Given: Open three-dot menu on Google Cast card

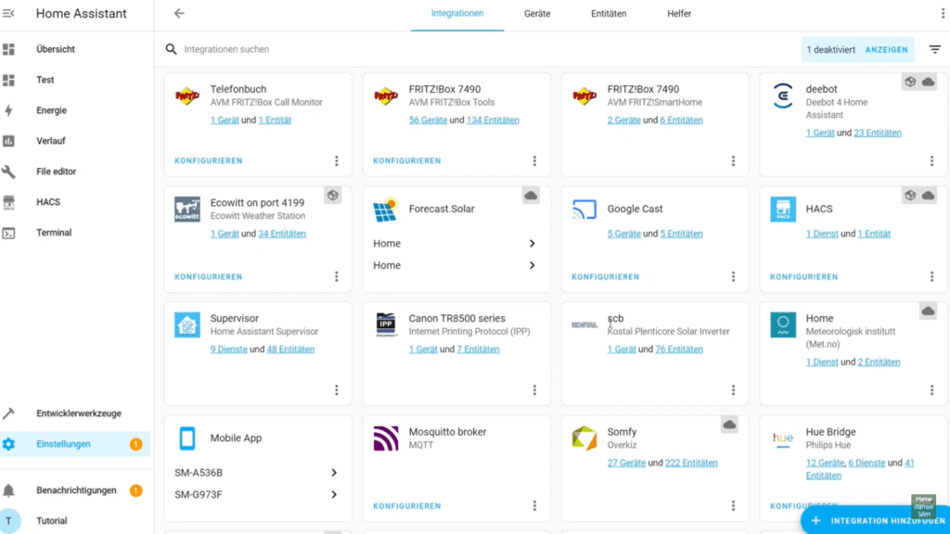Looking at the screenshot, I should coord(733,277).
